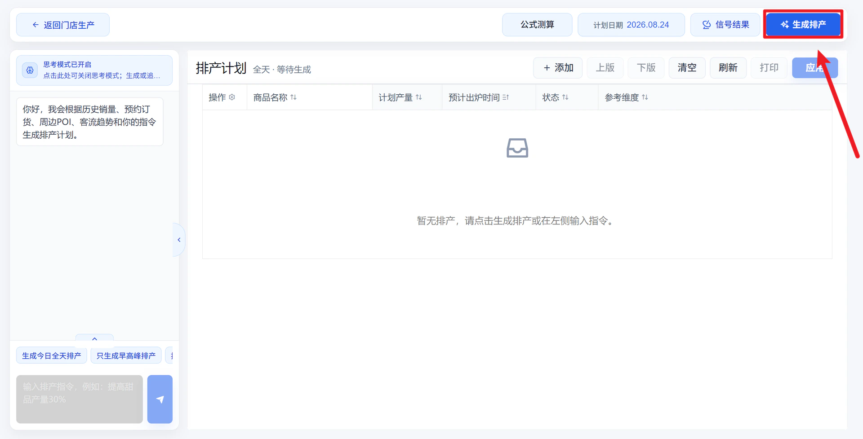Click sort icon beside 预计出炉时间
Viewport: 863px width, 439px height.
pyautogui.click(x=506, y=97)
